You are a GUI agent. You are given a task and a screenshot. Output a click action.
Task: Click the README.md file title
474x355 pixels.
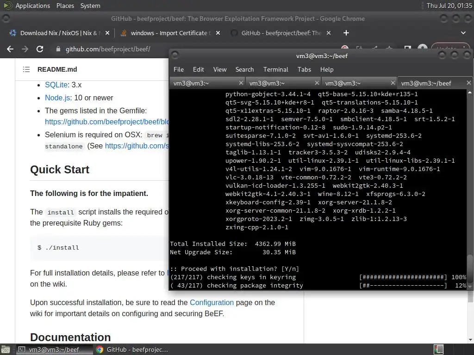[57, 69]
